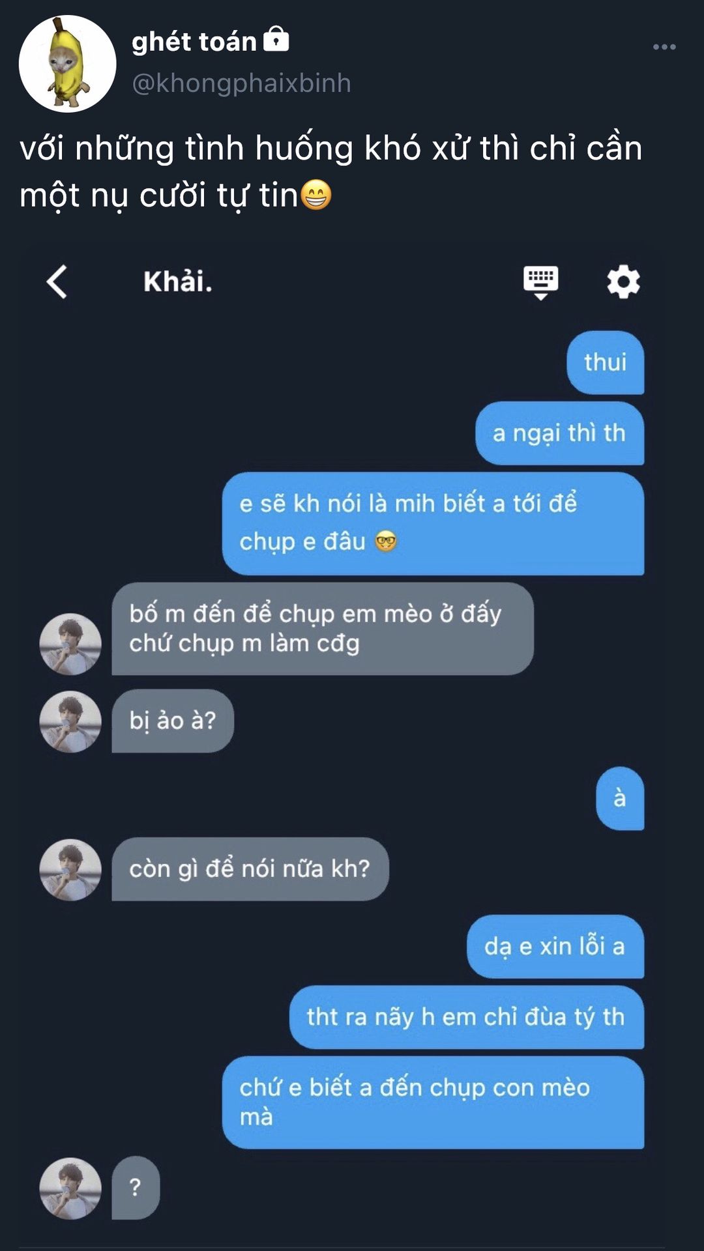
Task: Tap the lock icon next to ghét toán
Action: 276,39
